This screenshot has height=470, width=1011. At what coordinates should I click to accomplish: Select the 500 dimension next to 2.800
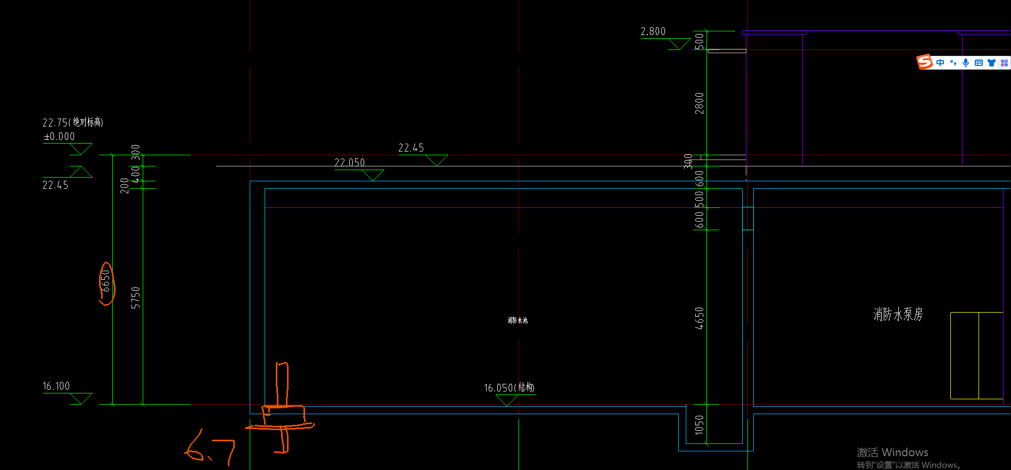(700, 41)
